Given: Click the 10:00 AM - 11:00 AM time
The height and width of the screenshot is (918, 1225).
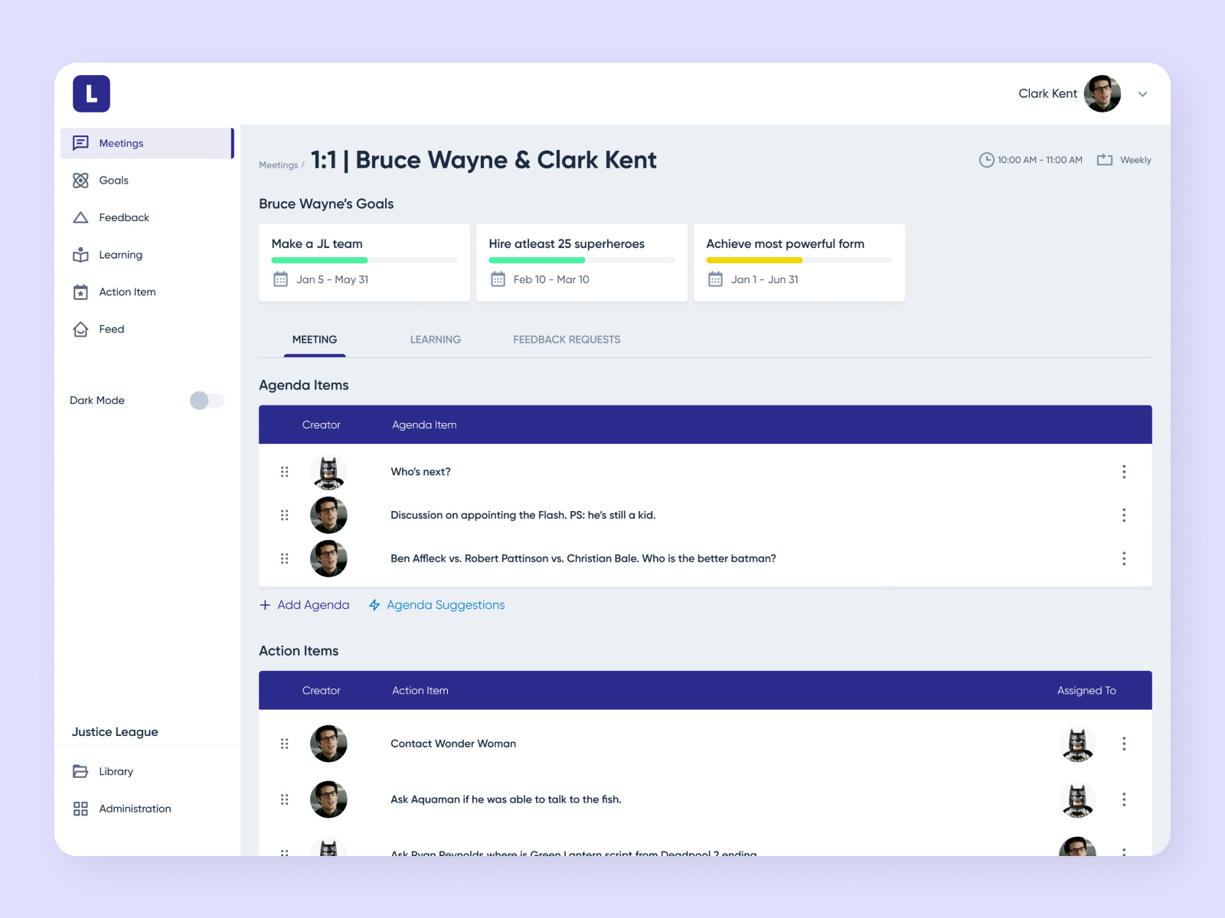Looking at the screenshot, I should pyautogui.click(x=1040, y=160).
